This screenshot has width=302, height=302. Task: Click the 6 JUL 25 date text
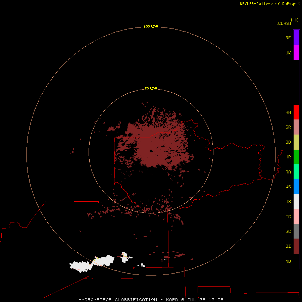point(193,300)
